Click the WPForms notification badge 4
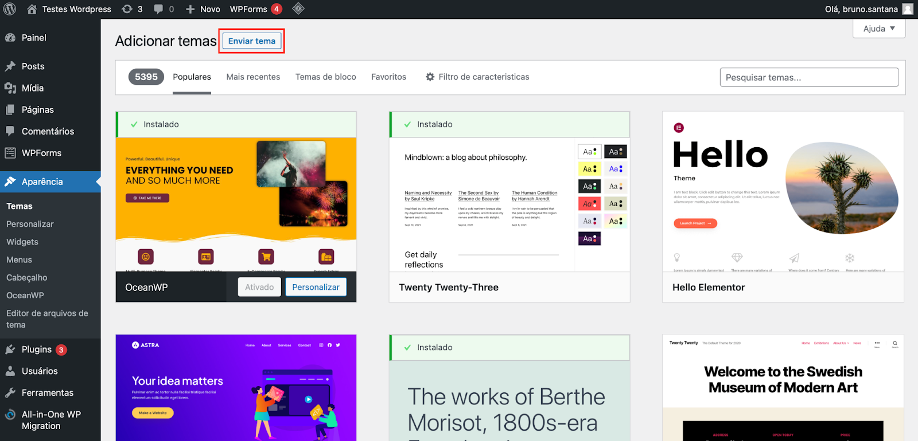 point(276,9)
